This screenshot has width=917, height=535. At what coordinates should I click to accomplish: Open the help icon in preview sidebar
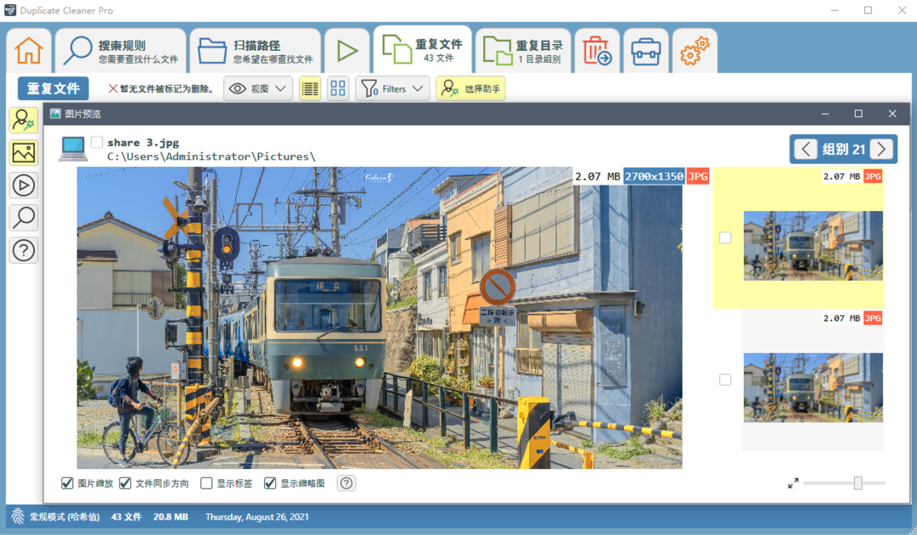[23, 250]
